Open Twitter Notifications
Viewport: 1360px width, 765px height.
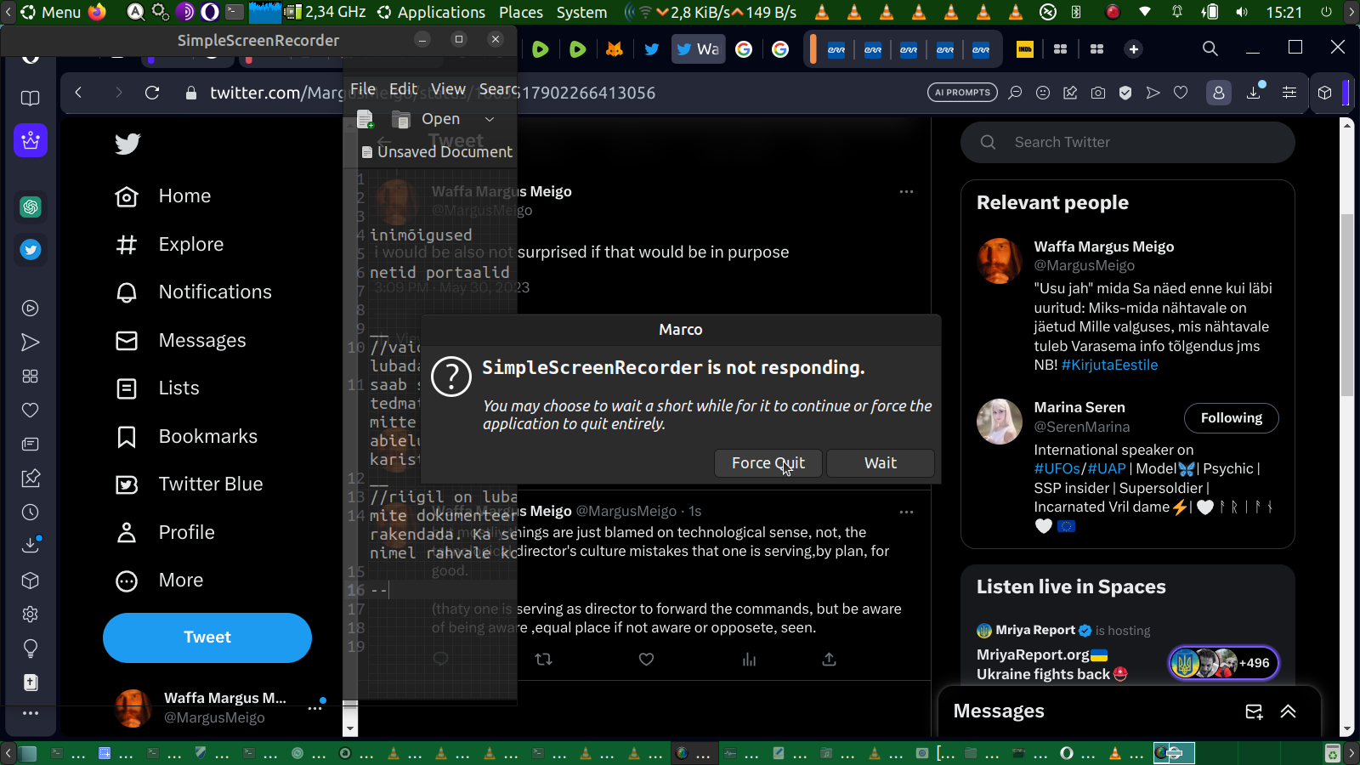point(194,292)
